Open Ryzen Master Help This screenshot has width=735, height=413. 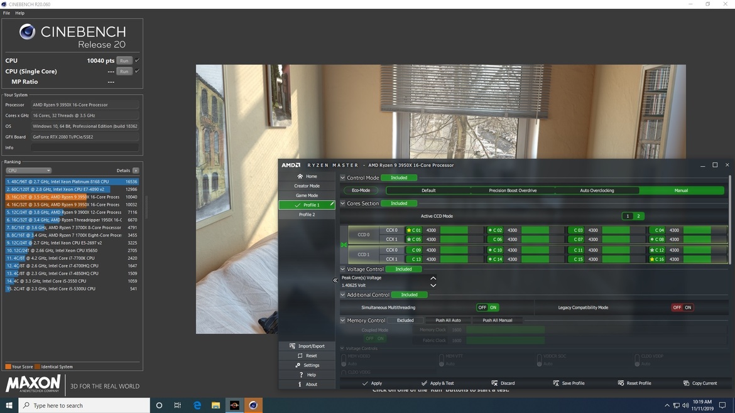[307, 375]
